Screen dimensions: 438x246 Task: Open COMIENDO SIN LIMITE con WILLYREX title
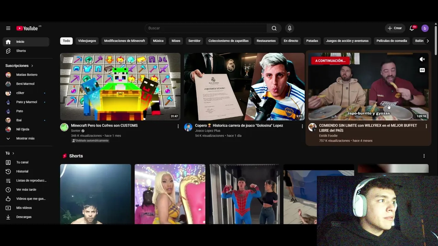(x=368, y=128)
